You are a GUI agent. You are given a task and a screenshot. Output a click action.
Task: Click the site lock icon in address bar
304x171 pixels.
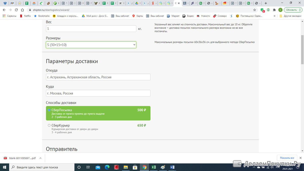30,10
